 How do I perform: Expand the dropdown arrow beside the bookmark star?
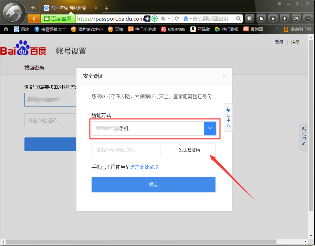pos(169,18)
